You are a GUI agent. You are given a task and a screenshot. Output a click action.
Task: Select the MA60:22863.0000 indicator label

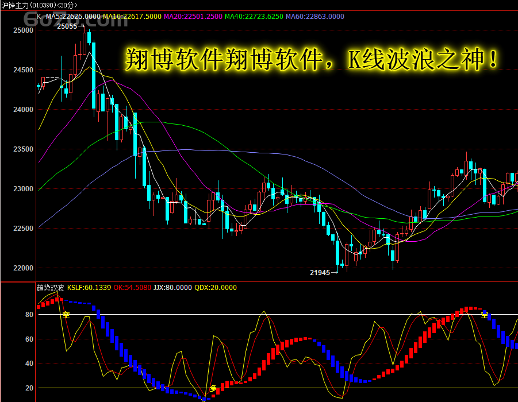pos(315,17)
